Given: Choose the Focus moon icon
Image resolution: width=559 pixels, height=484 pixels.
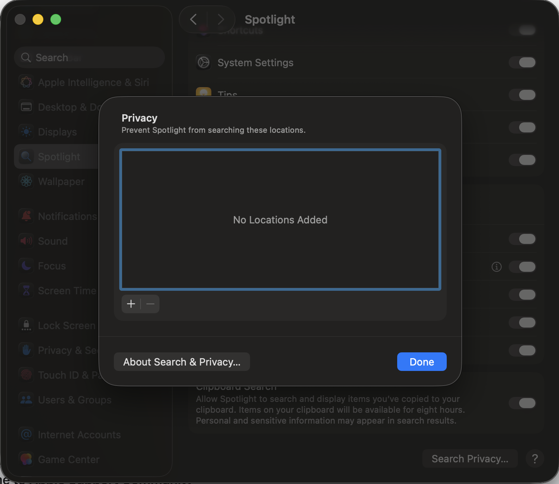Looking at the screenshot, I should 26,266.
